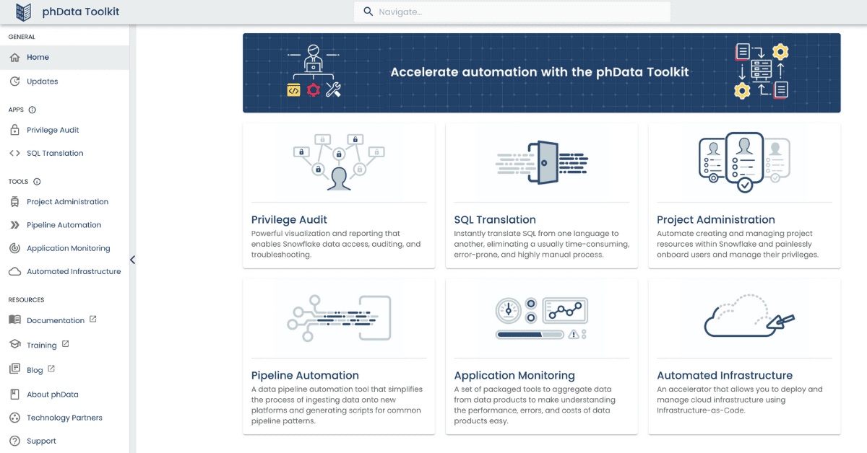Open Project Administration from the sidebar
The width and height of the screenshot is (867, 453).
pyautogui.click(x=67, y=202)
